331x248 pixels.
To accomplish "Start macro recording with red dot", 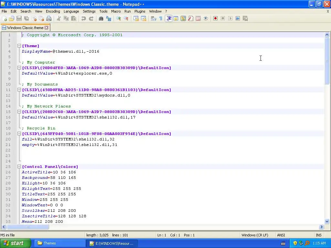I will [x=215, y=18].
